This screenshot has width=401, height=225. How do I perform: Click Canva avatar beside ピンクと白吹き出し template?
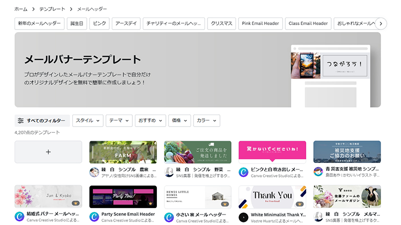coord(244,172)
